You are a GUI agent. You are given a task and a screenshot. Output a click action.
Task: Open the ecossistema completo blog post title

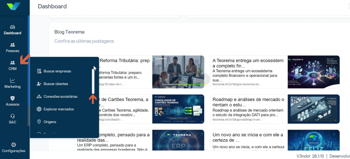pos(248,63)
